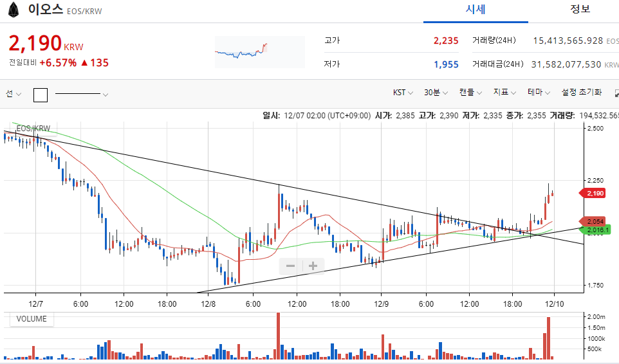
Task: Click the fullscreen icon beside 설정 초기화
Action: pos(616,93)
